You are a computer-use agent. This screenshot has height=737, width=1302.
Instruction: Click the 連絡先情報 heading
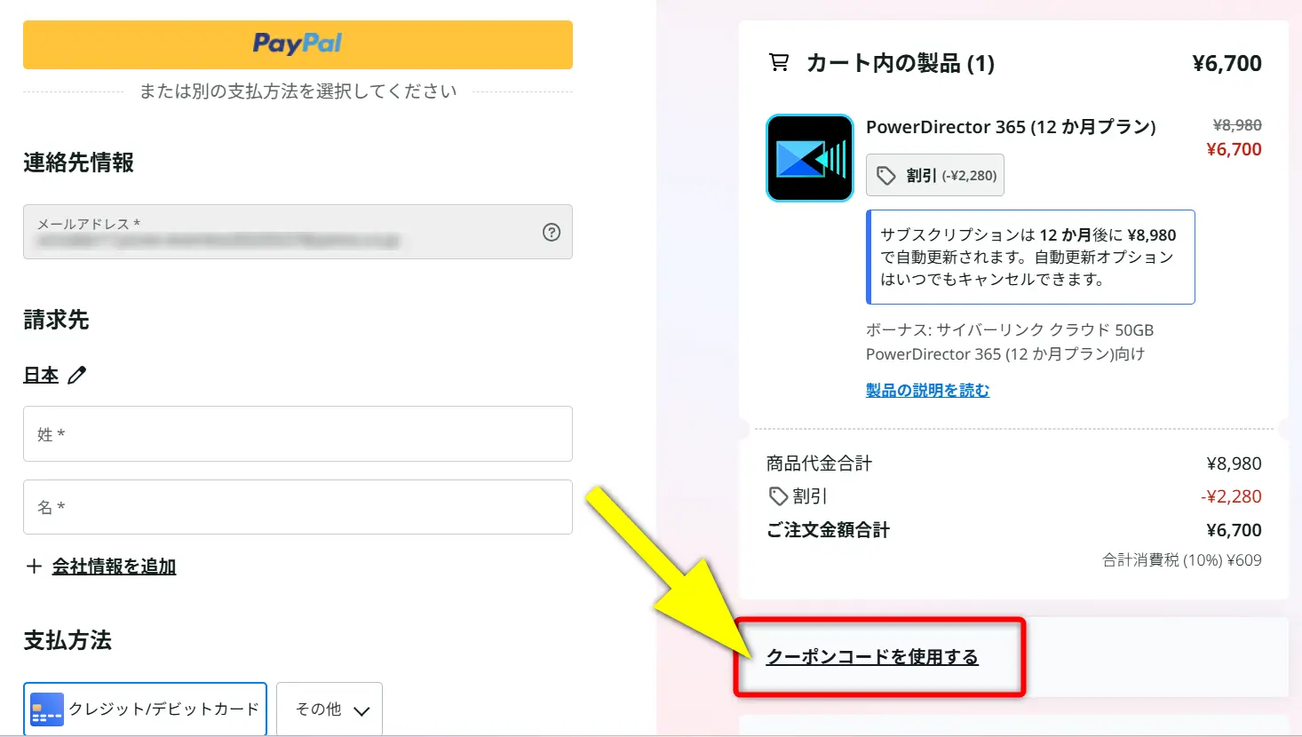point(78,162)
